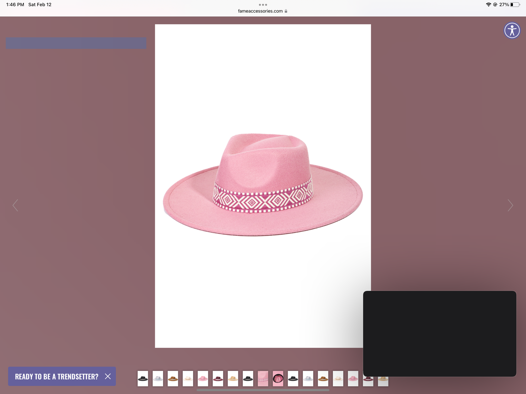The height and width of the screenshot is (394, 526).
Task: Choose the first black hat thumbnail
Action: tap(143, 378)
